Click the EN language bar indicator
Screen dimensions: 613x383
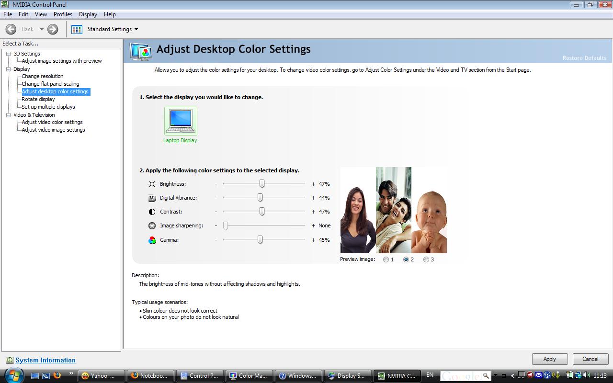(x=430, y=375)
